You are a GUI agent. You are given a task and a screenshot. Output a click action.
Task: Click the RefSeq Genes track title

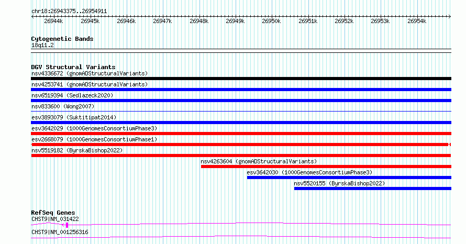pos(53,213)
